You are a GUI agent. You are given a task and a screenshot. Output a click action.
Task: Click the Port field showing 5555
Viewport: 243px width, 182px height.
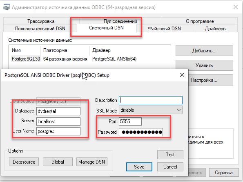point(130,121)
